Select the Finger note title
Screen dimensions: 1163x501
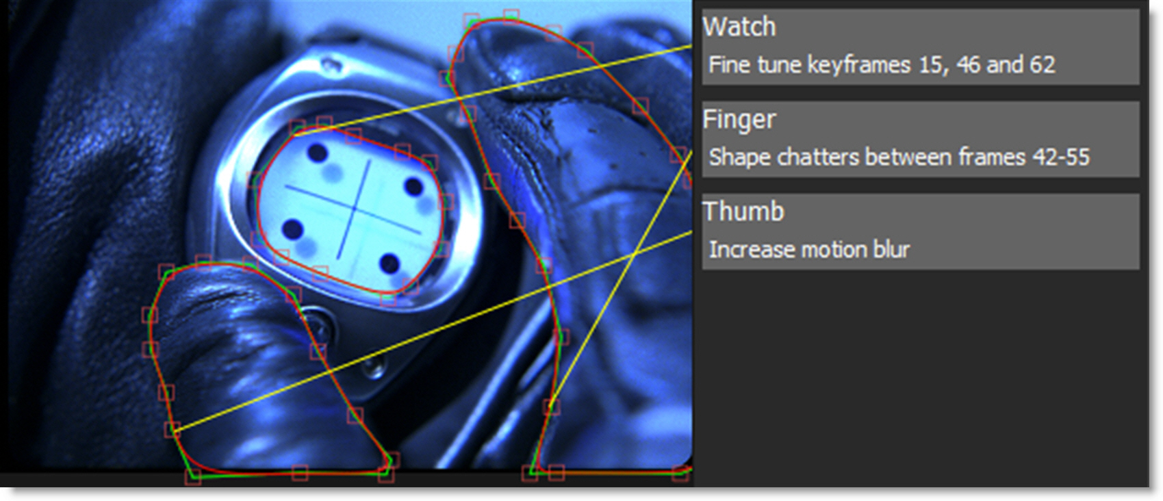[739, 120]
